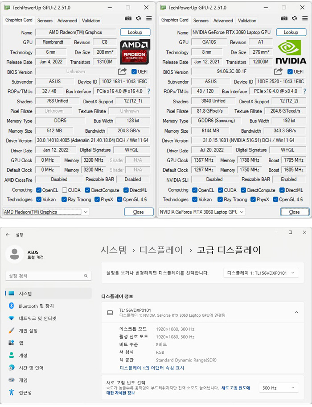Toggle OpenCL checkbox in AMD GPU-Z window
The width and height of the screenshot is (312, 407).
click(x=39, y=190)
